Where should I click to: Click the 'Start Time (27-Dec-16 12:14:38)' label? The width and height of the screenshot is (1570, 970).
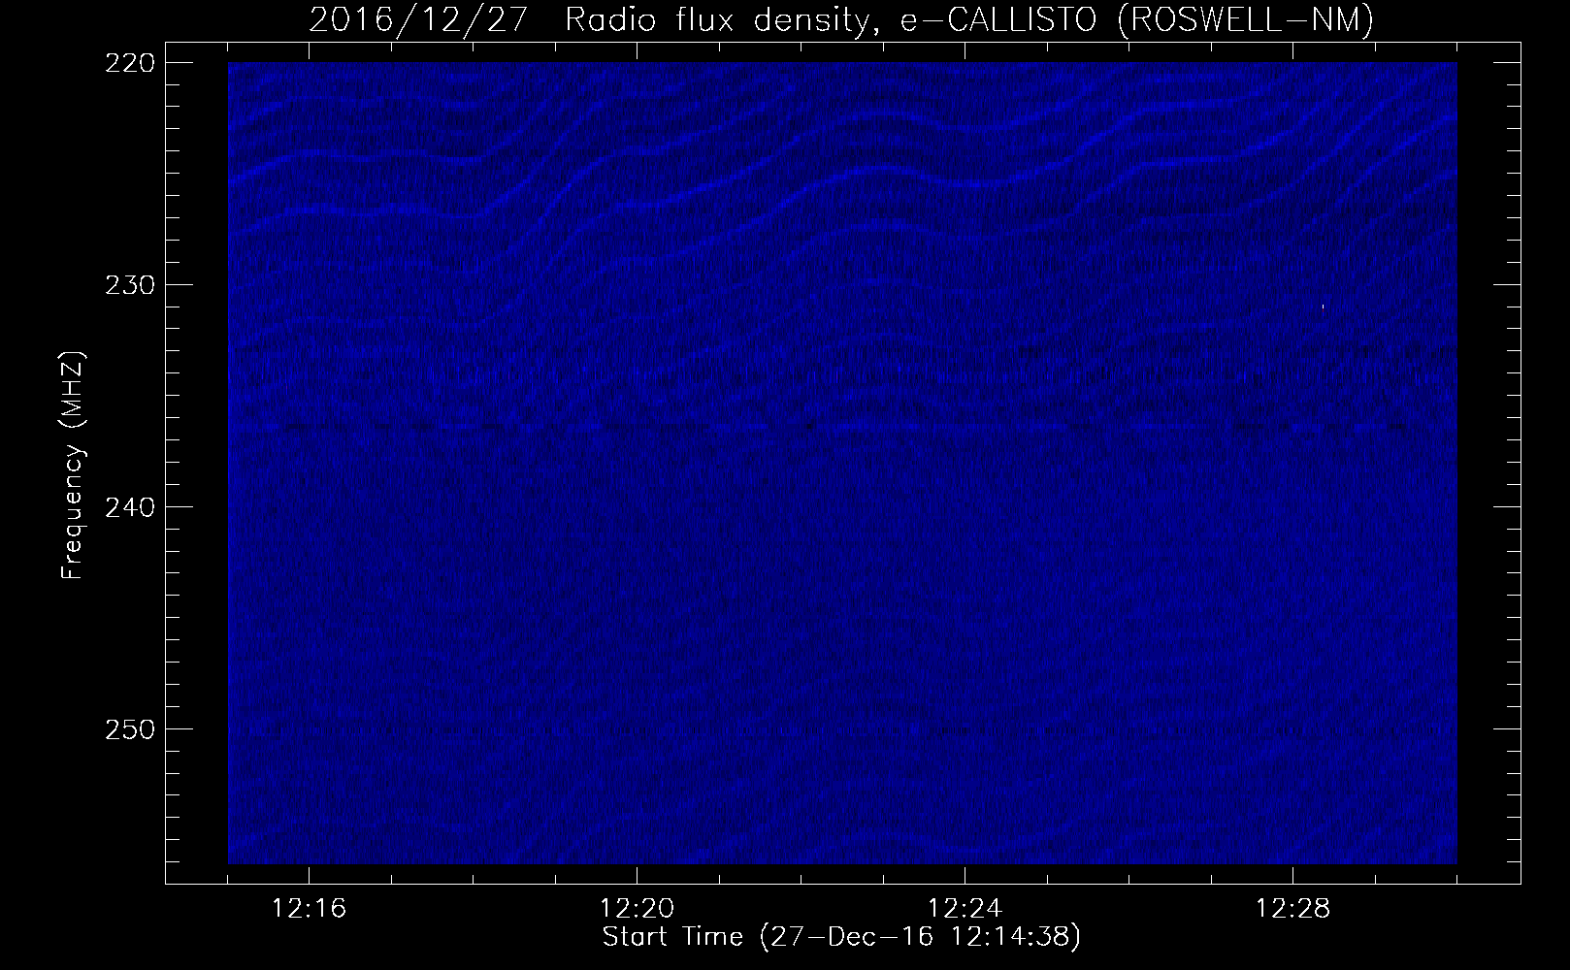pos(841,938)
